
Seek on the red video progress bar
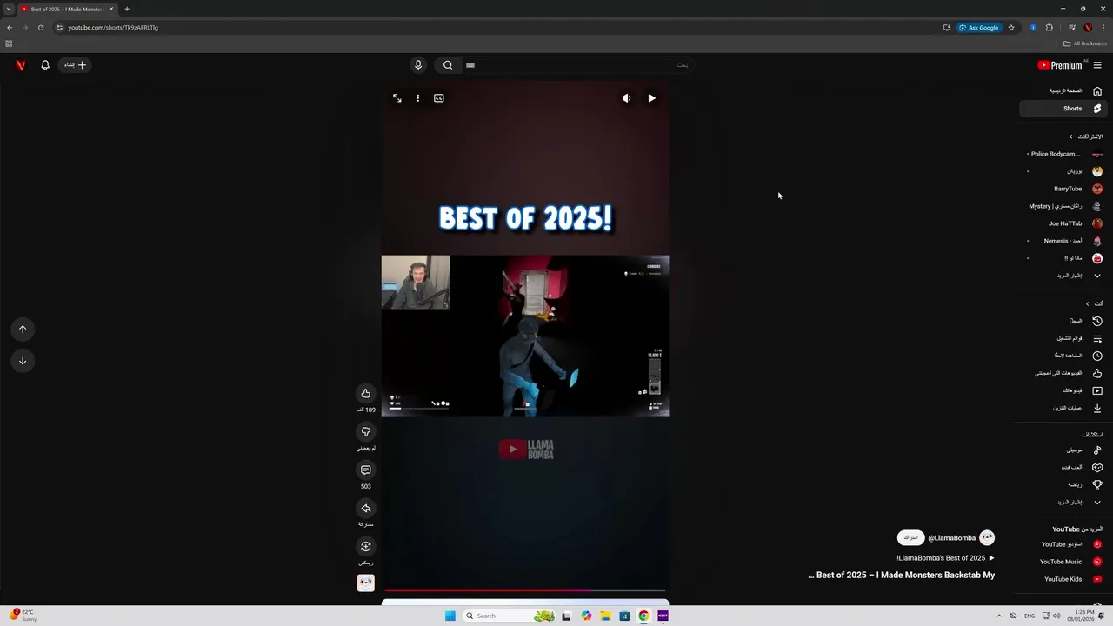(x=525, y=590)
